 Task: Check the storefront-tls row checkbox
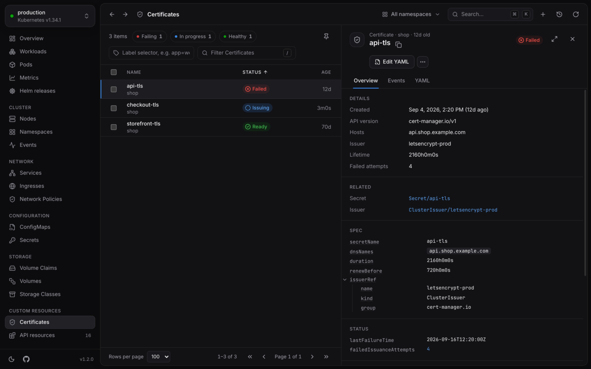click(x=114, y=127)
